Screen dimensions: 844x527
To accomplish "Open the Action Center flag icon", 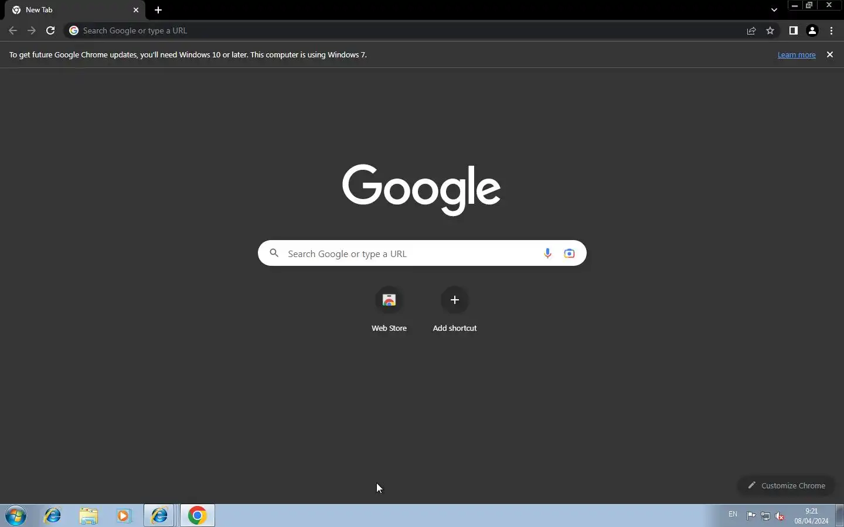I will 751,516.
